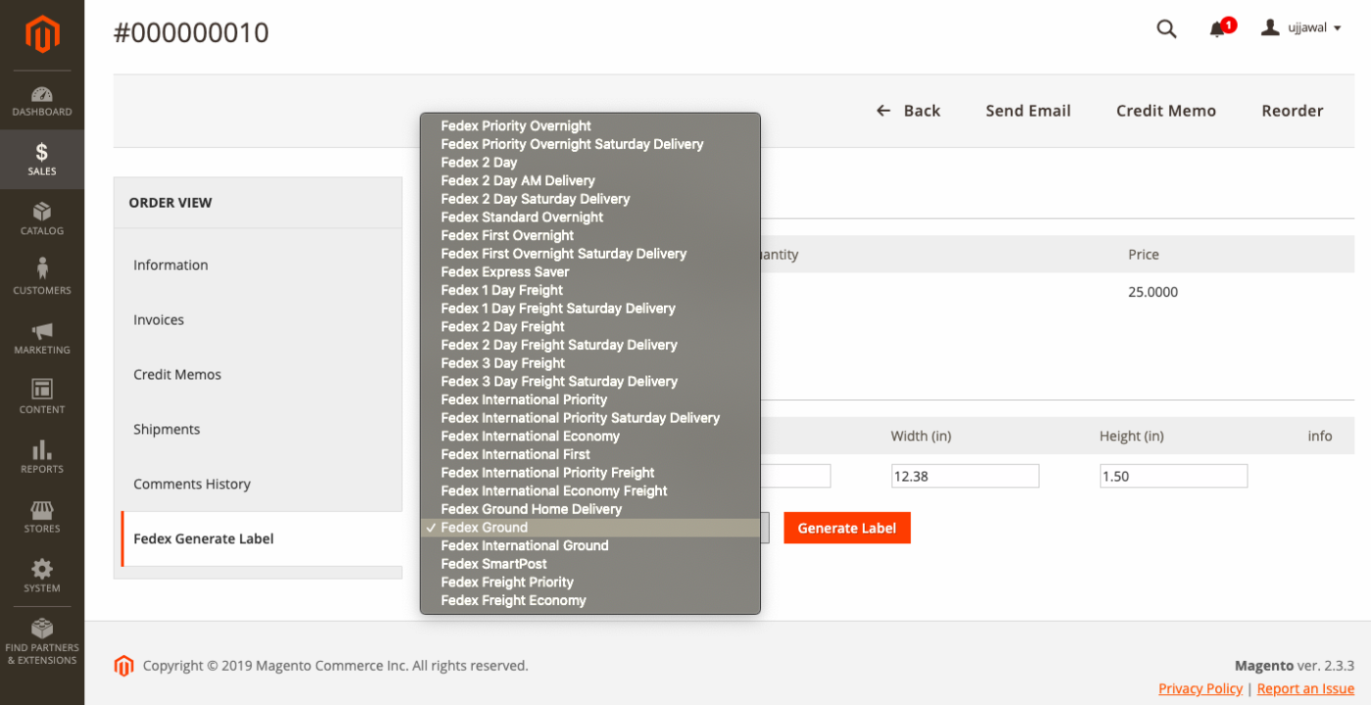
Task: Open the Report an Issue link
Action: (1305, 688)
